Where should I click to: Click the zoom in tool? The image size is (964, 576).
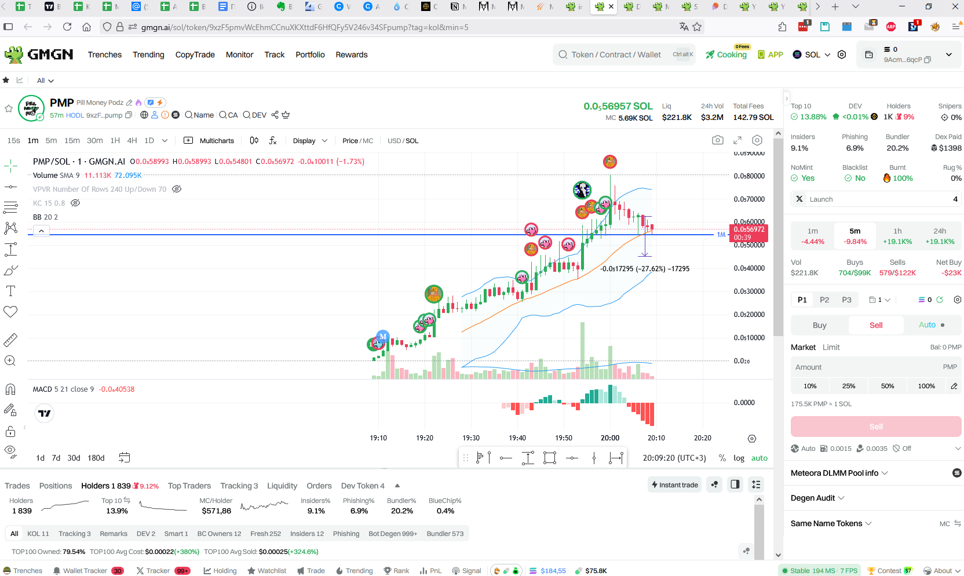[10, 360]
